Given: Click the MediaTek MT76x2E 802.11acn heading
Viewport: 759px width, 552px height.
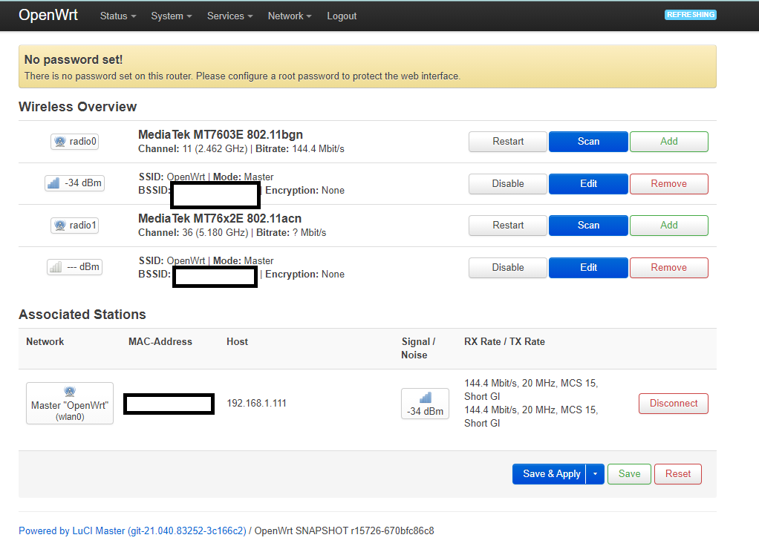Looking at the screenshot, I should [x=220, y=219].
